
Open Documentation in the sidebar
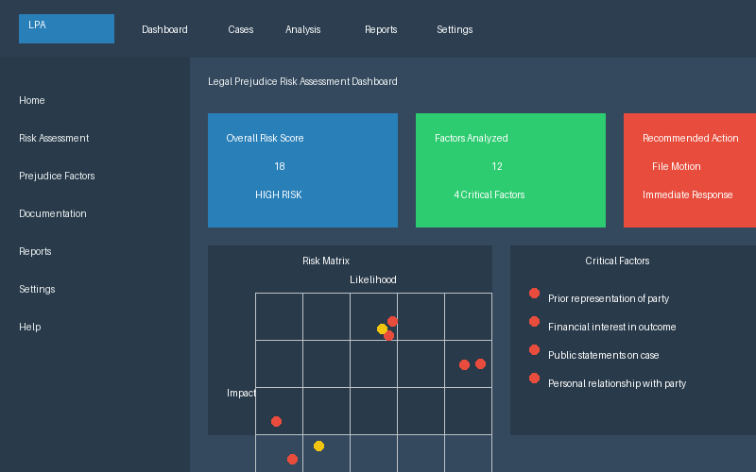53,213
